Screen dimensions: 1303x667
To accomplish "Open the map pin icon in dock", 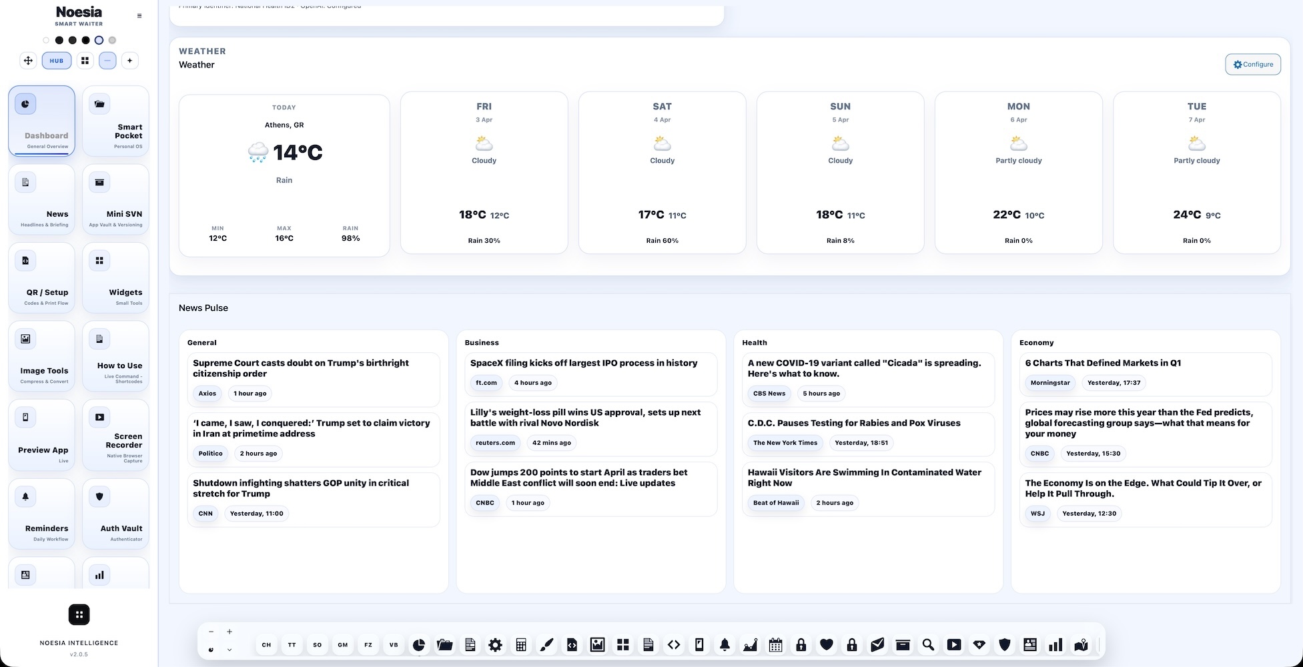I will (x=1081, y=644).
